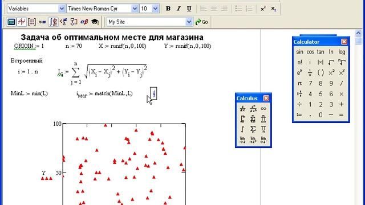365x205 pixels.
Task: Close the Calculator palette
Action: click(x=344, y=42)
